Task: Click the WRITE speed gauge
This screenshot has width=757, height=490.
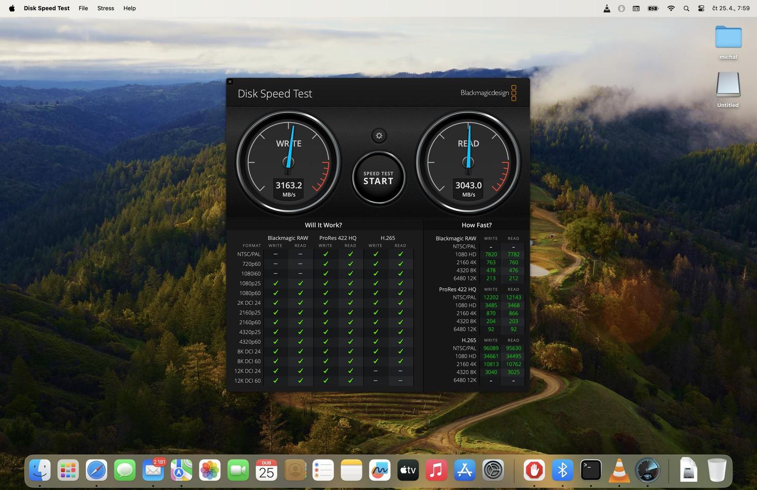Action: pyautogui.click(x=288, y=162)
